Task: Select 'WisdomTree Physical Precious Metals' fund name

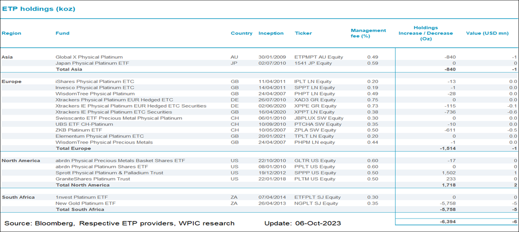Action: (x=104, y=142)
